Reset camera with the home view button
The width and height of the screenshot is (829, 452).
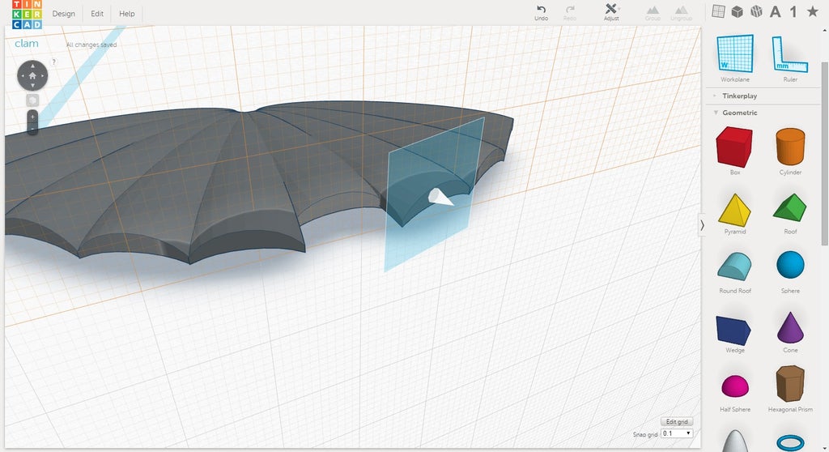tap(32, 75)
